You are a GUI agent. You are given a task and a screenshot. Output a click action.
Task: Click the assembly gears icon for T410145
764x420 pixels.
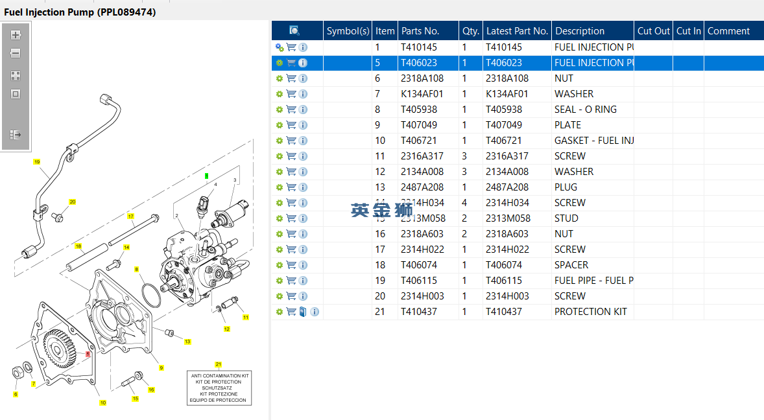pos(280,47)
